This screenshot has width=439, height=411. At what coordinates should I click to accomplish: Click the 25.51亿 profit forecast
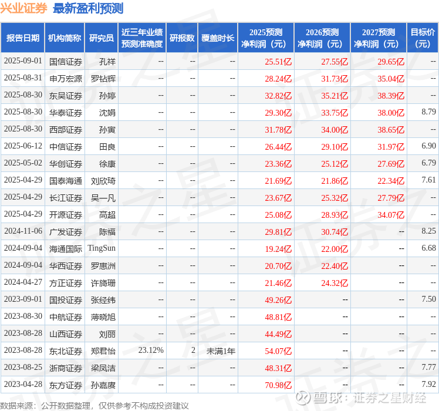pos(278,62)
